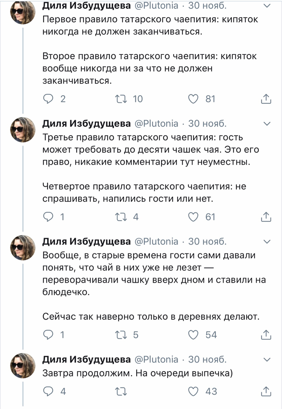Open chevron menu on third tweet

tap(266, 242)
